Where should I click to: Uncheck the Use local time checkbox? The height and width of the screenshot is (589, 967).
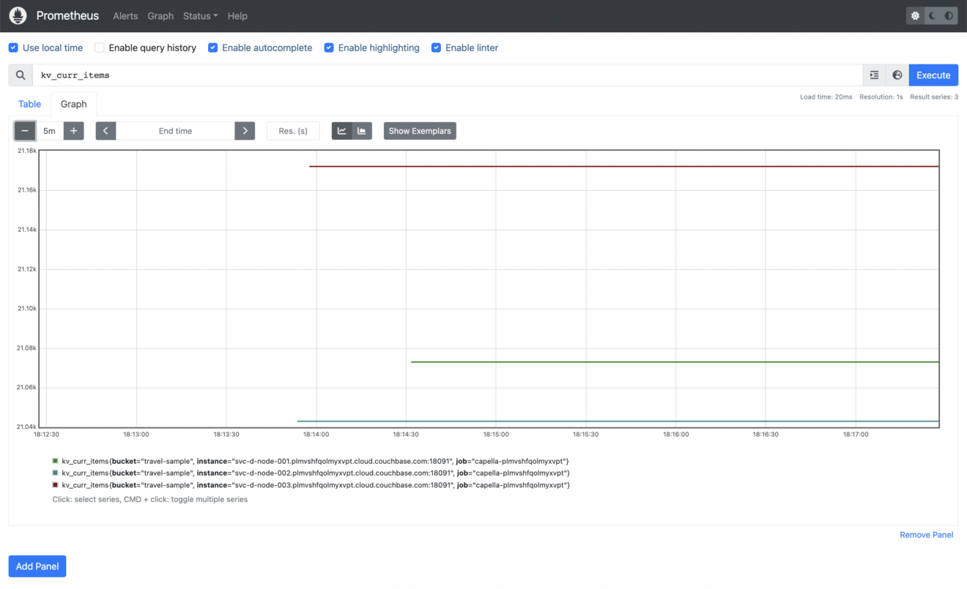[x=13, y=47]
